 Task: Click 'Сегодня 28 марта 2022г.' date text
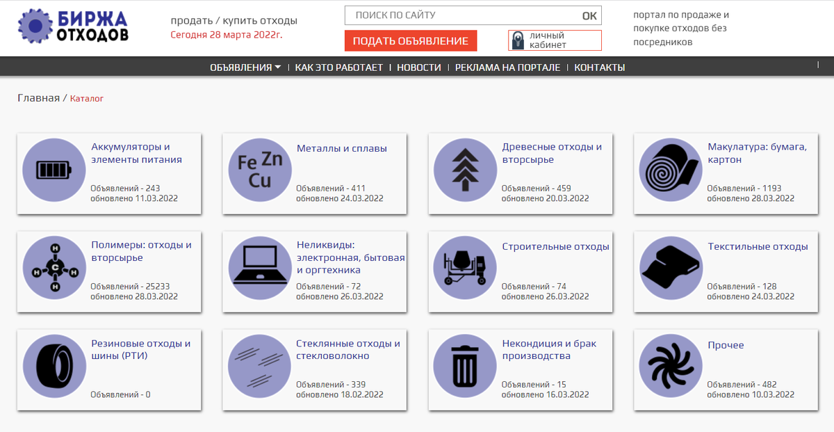226,34
